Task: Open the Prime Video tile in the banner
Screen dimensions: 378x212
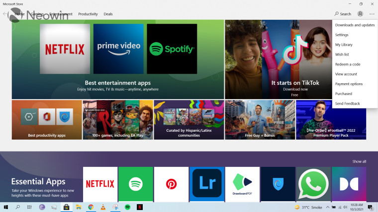Action: tap(118, 49)
